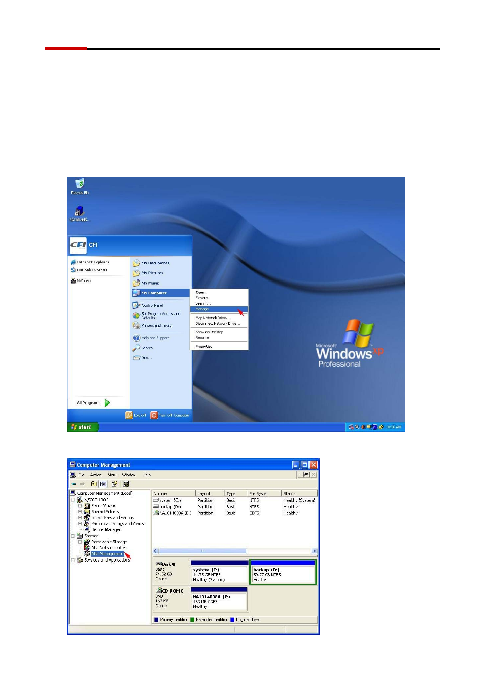Open Control Panel from the Start menu
The width and height of the screenshot is (484, 686).
tap(148, 305)
